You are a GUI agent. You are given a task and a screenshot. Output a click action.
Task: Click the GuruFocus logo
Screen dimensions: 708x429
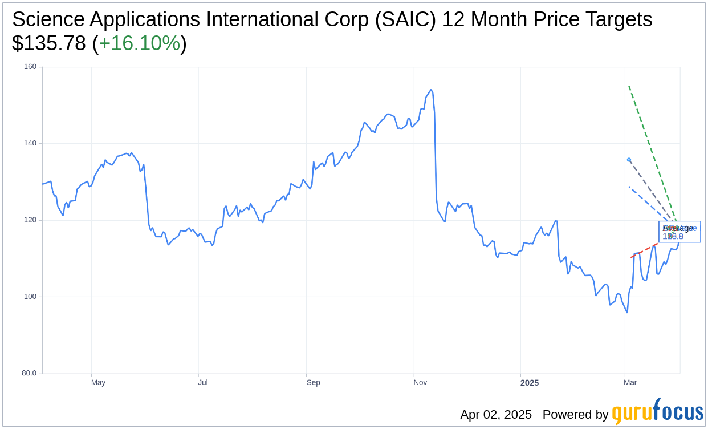point(657,412)
